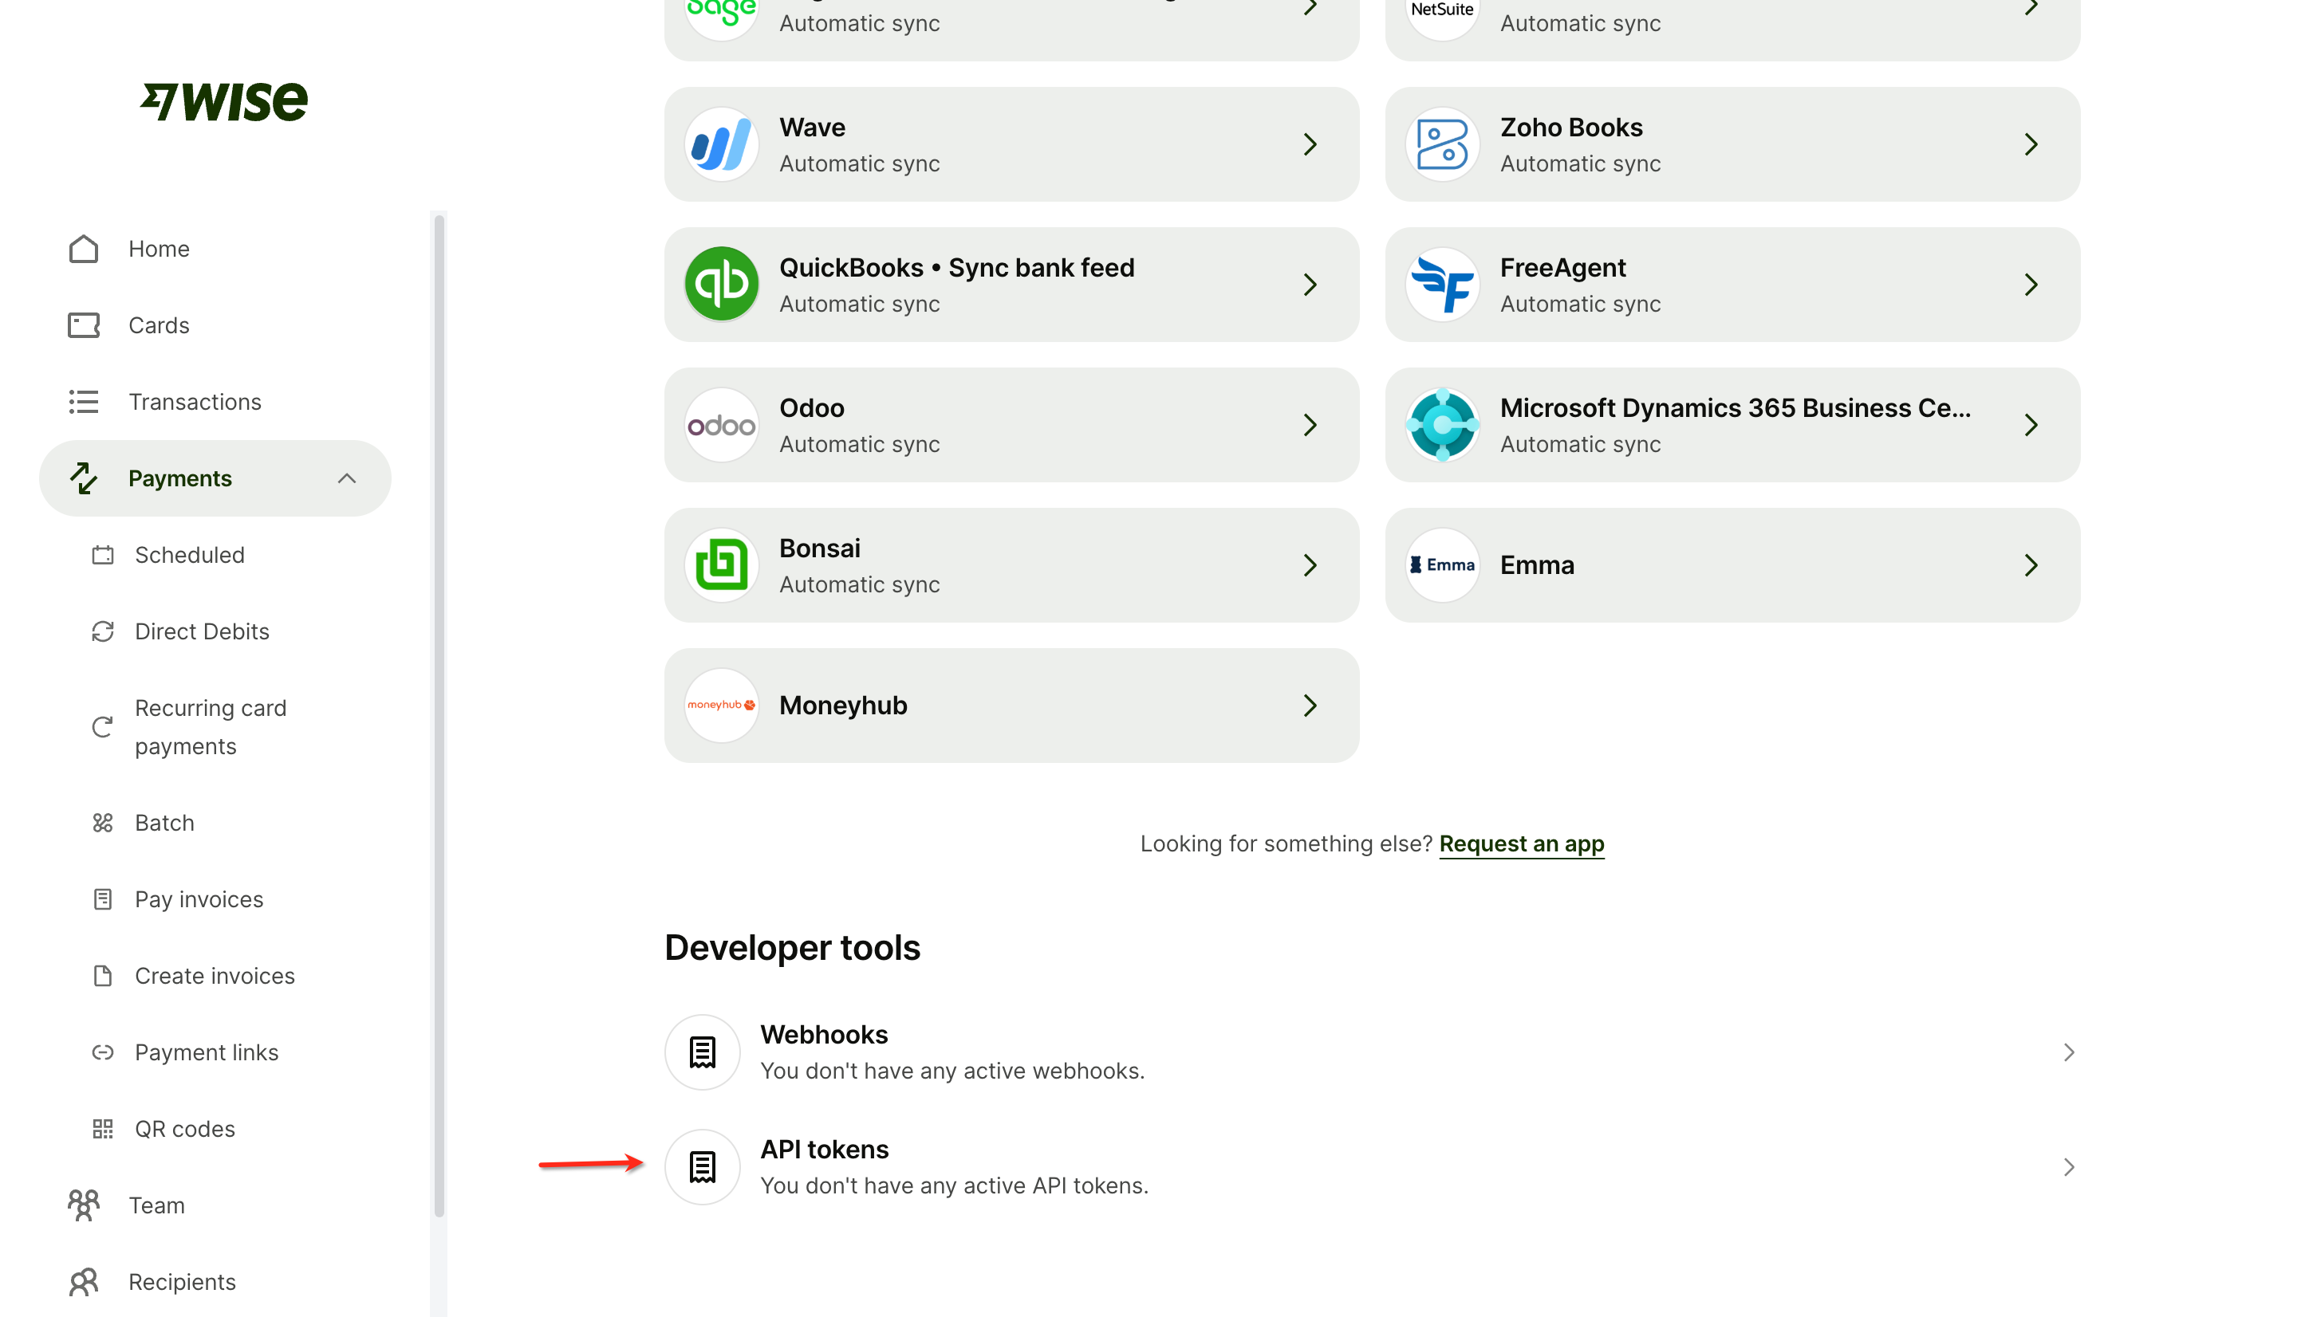The height and width of the screenshot is (1317, 2305).
Task: Open Microsoft Dynamics 365 Business Central card
Action: (x=1732, y=424)
